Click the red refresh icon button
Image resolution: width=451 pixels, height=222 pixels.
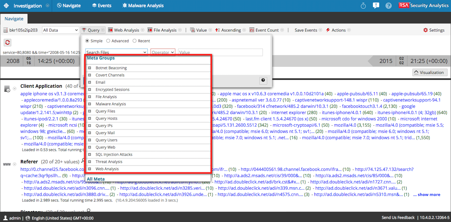point(7,42)
